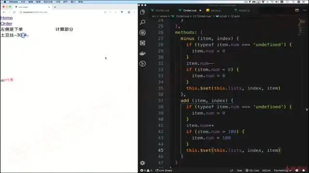Start a Live Share session
Image resolution: width=309 pixels, height=173 pixels.
164,171
